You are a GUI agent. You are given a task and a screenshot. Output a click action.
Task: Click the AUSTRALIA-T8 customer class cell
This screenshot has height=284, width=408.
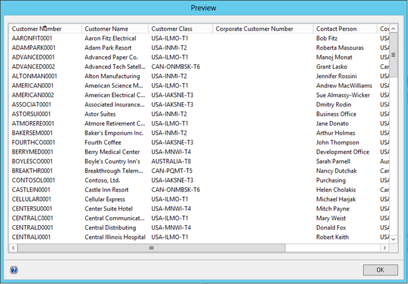click(171, 162)
